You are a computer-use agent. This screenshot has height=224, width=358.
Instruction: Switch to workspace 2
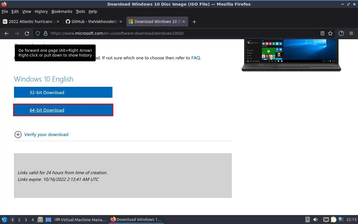(19, 220)
